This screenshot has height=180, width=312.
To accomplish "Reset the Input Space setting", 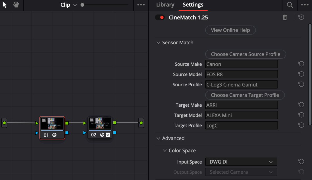I will pyautogui.click(x=301, y=162).
